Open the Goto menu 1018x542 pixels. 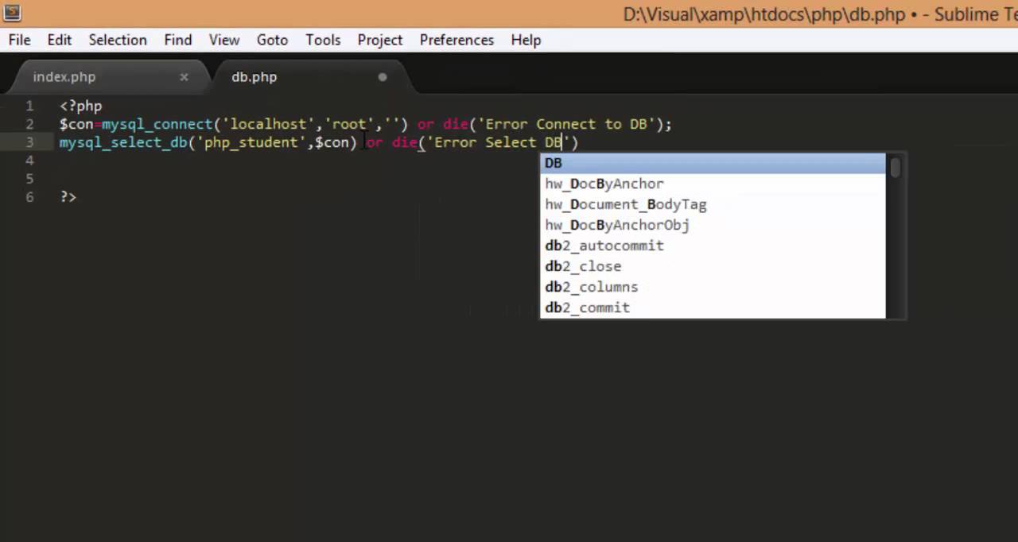coord(272,40)
